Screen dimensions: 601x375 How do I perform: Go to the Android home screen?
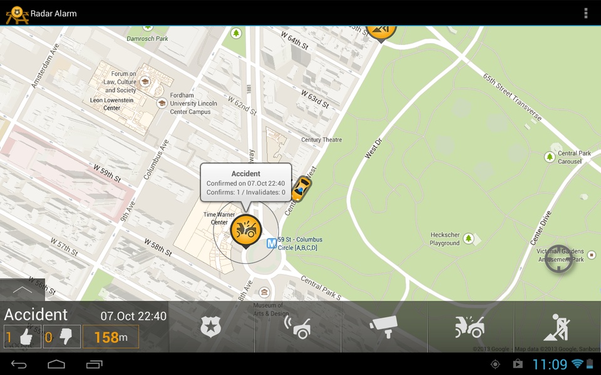pyautogui.click(x=56, y=364)
